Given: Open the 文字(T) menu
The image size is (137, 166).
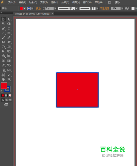Looking at the screenshot, I should point(44,2).
